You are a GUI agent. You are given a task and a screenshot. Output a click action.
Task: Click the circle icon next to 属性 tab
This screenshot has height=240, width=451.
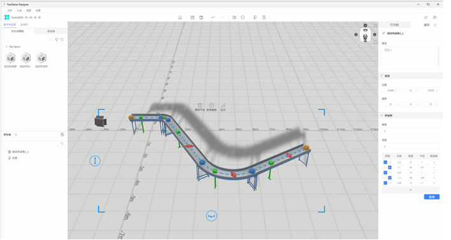tap(435, 25)
